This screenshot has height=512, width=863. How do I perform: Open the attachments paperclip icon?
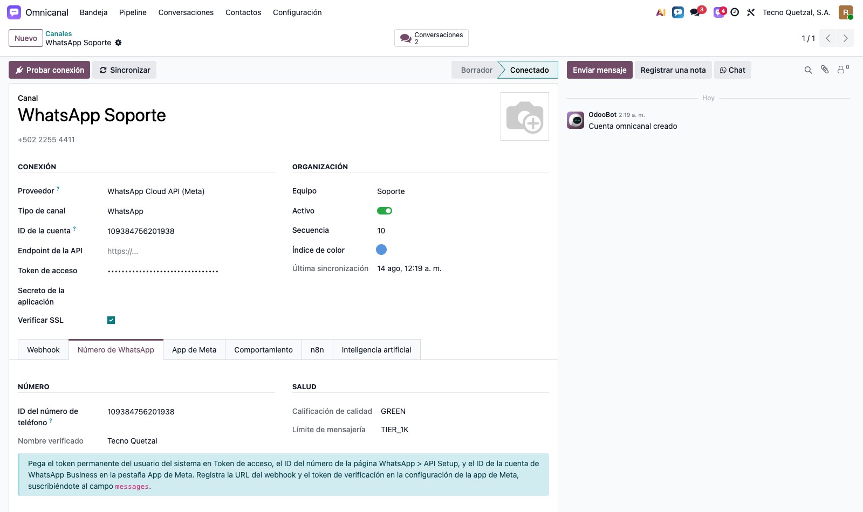825,70
